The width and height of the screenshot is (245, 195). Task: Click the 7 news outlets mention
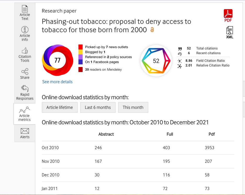(106, 47)
